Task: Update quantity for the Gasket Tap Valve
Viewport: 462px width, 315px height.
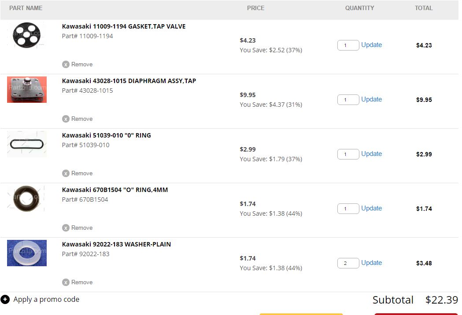Action: 371,45
